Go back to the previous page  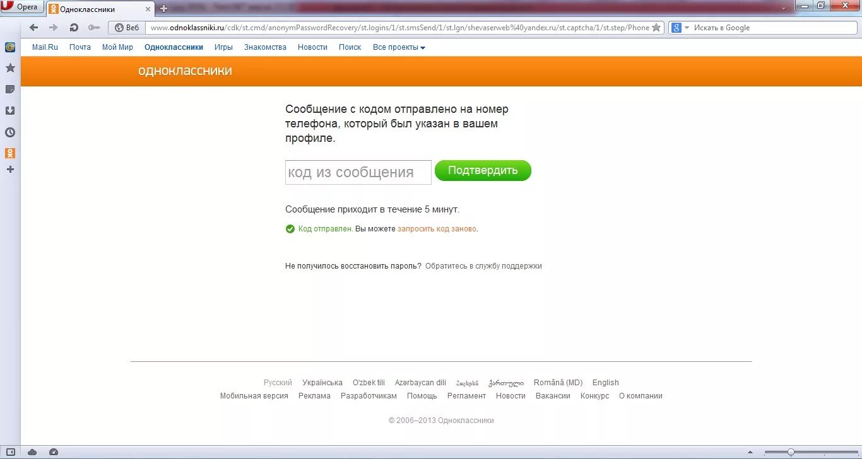(x=34, y=28)
